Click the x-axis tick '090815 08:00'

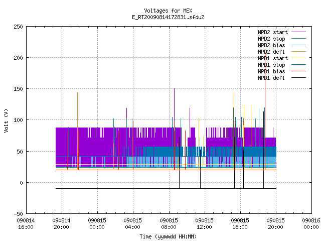coord(169,224)
